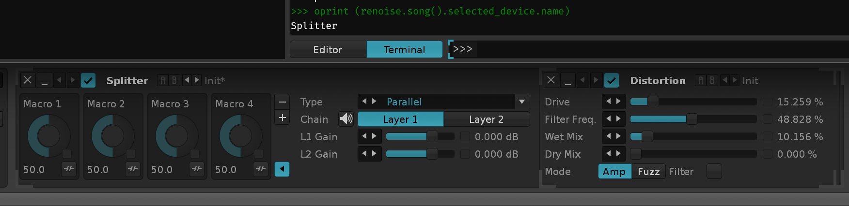Screen dimensions: 849x206
Task: Click the plus button to add a macro
Action: [x=282, y=118]
